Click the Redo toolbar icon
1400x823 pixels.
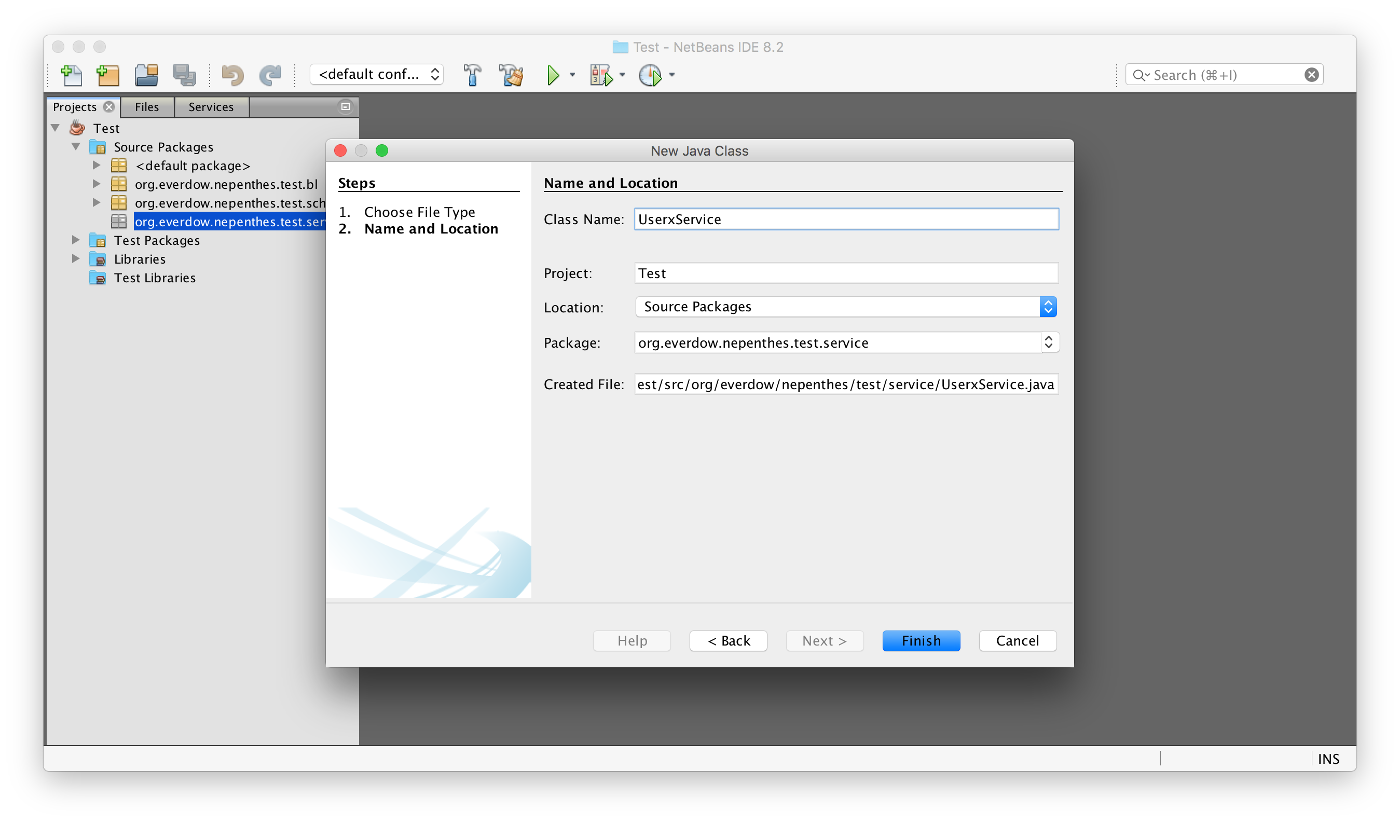(270, 75)
